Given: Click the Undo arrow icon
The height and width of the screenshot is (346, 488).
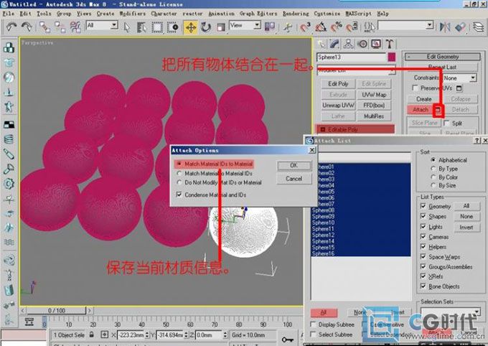Looking at the screenshot, I should point(11,27).
